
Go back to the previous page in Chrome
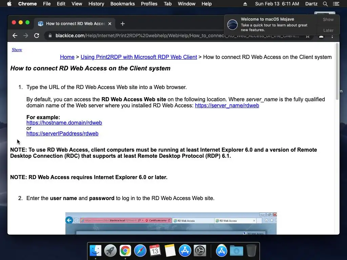[15, 36]
